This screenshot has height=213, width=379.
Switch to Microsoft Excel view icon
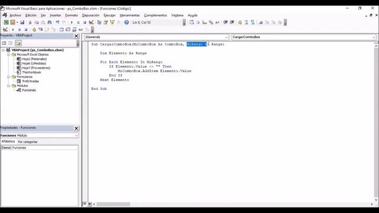click(x=6, y=22)
